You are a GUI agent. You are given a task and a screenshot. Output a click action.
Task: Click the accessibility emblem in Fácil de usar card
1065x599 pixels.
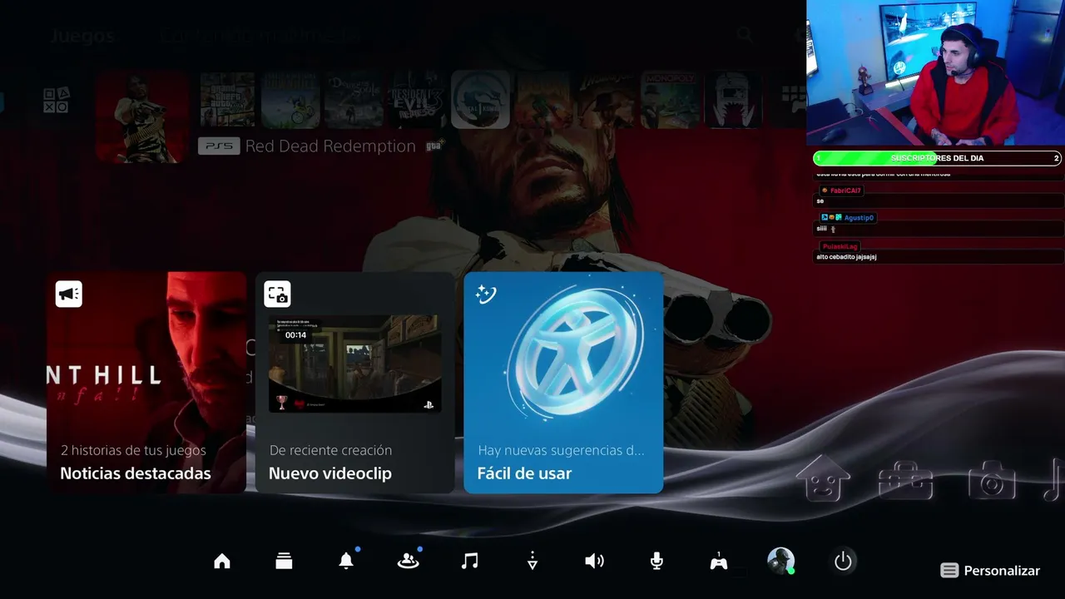[x=576, y=354]
